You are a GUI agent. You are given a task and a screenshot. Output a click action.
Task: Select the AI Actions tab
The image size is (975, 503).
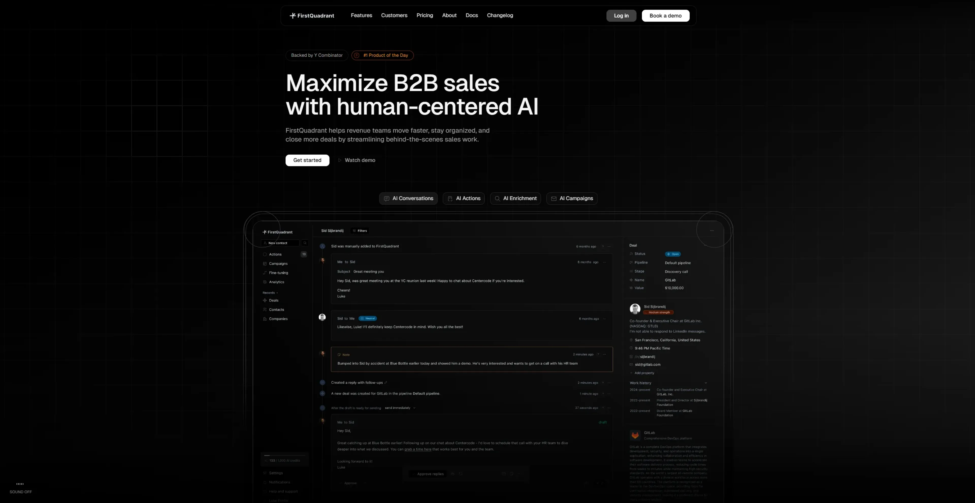coord(464,198)
